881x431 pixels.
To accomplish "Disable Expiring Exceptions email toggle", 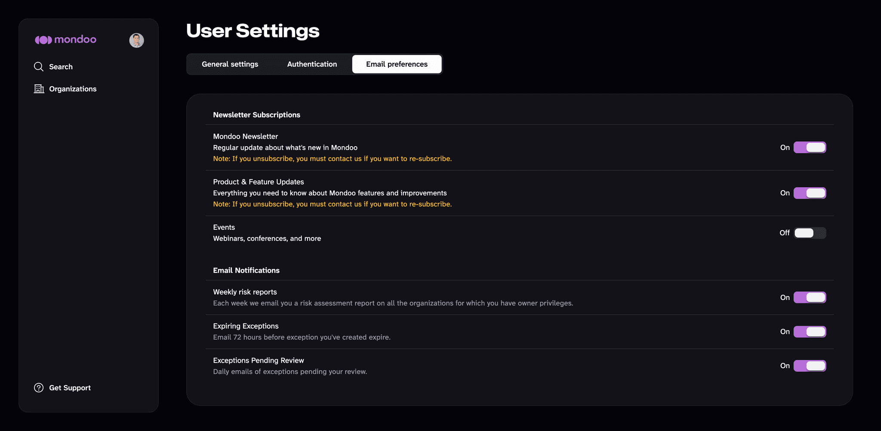I will [x=810, y=332].
